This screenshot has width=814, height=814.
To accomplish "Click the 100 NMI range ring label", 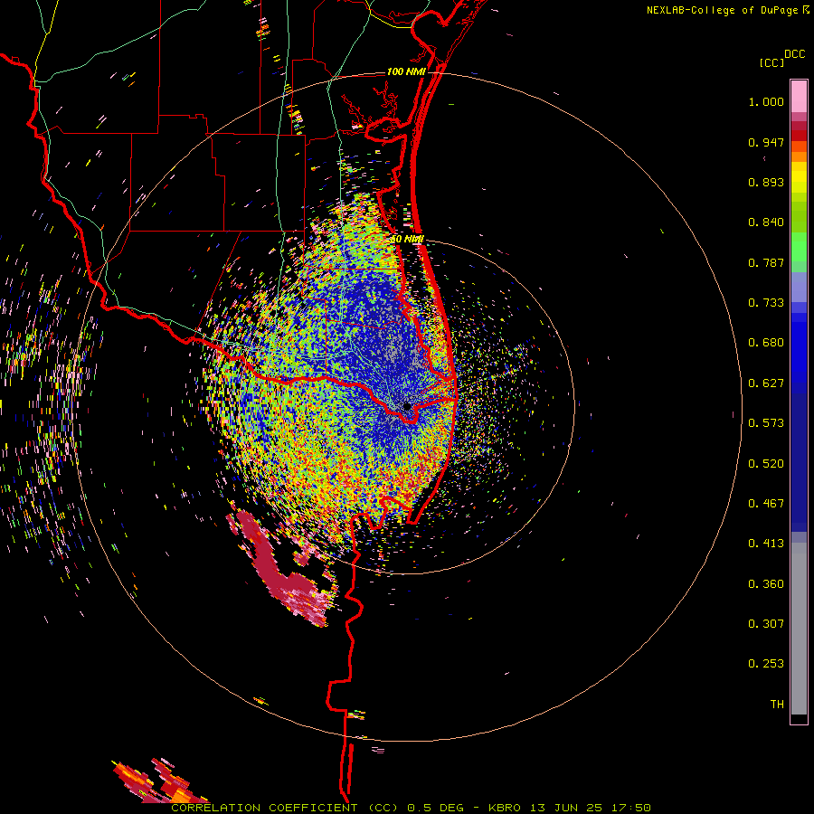I will (406, 71).
